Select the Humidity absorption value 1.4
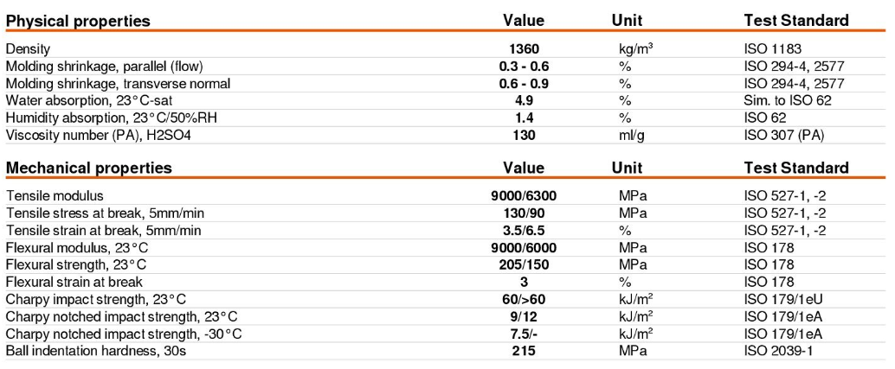The height and width of the screenshot is (369, 895). [524, 118]
